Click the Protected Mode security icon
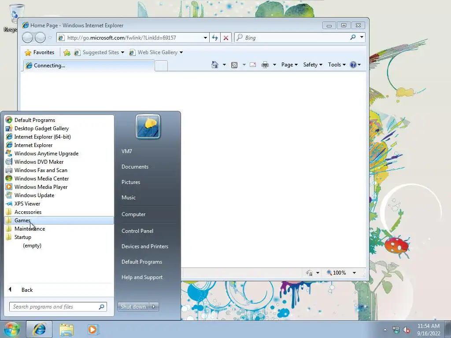451x338 pixels. point(310,273)
